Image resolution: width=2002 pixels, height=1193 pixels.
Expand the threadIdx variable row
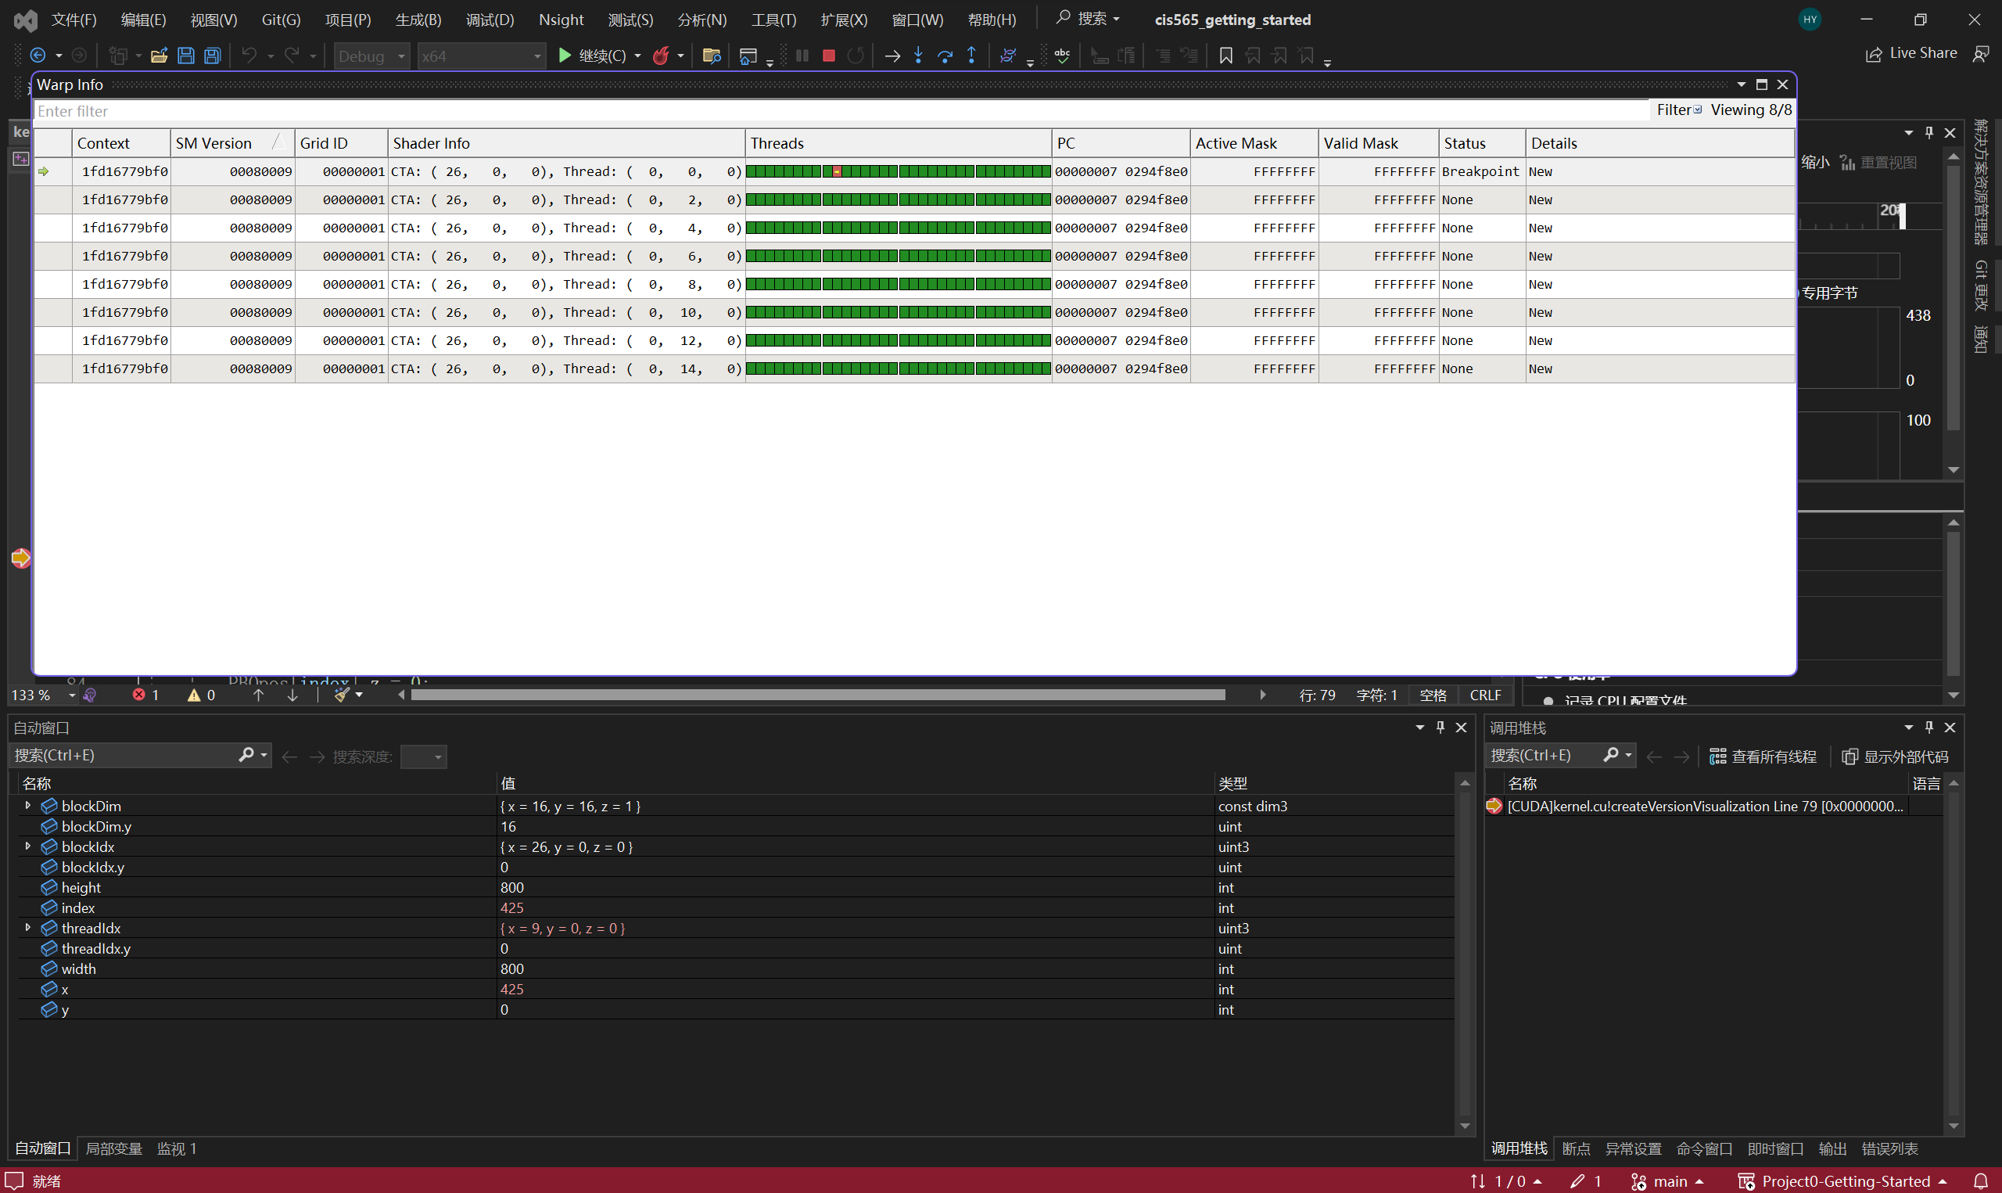click(x=27, y=928)
